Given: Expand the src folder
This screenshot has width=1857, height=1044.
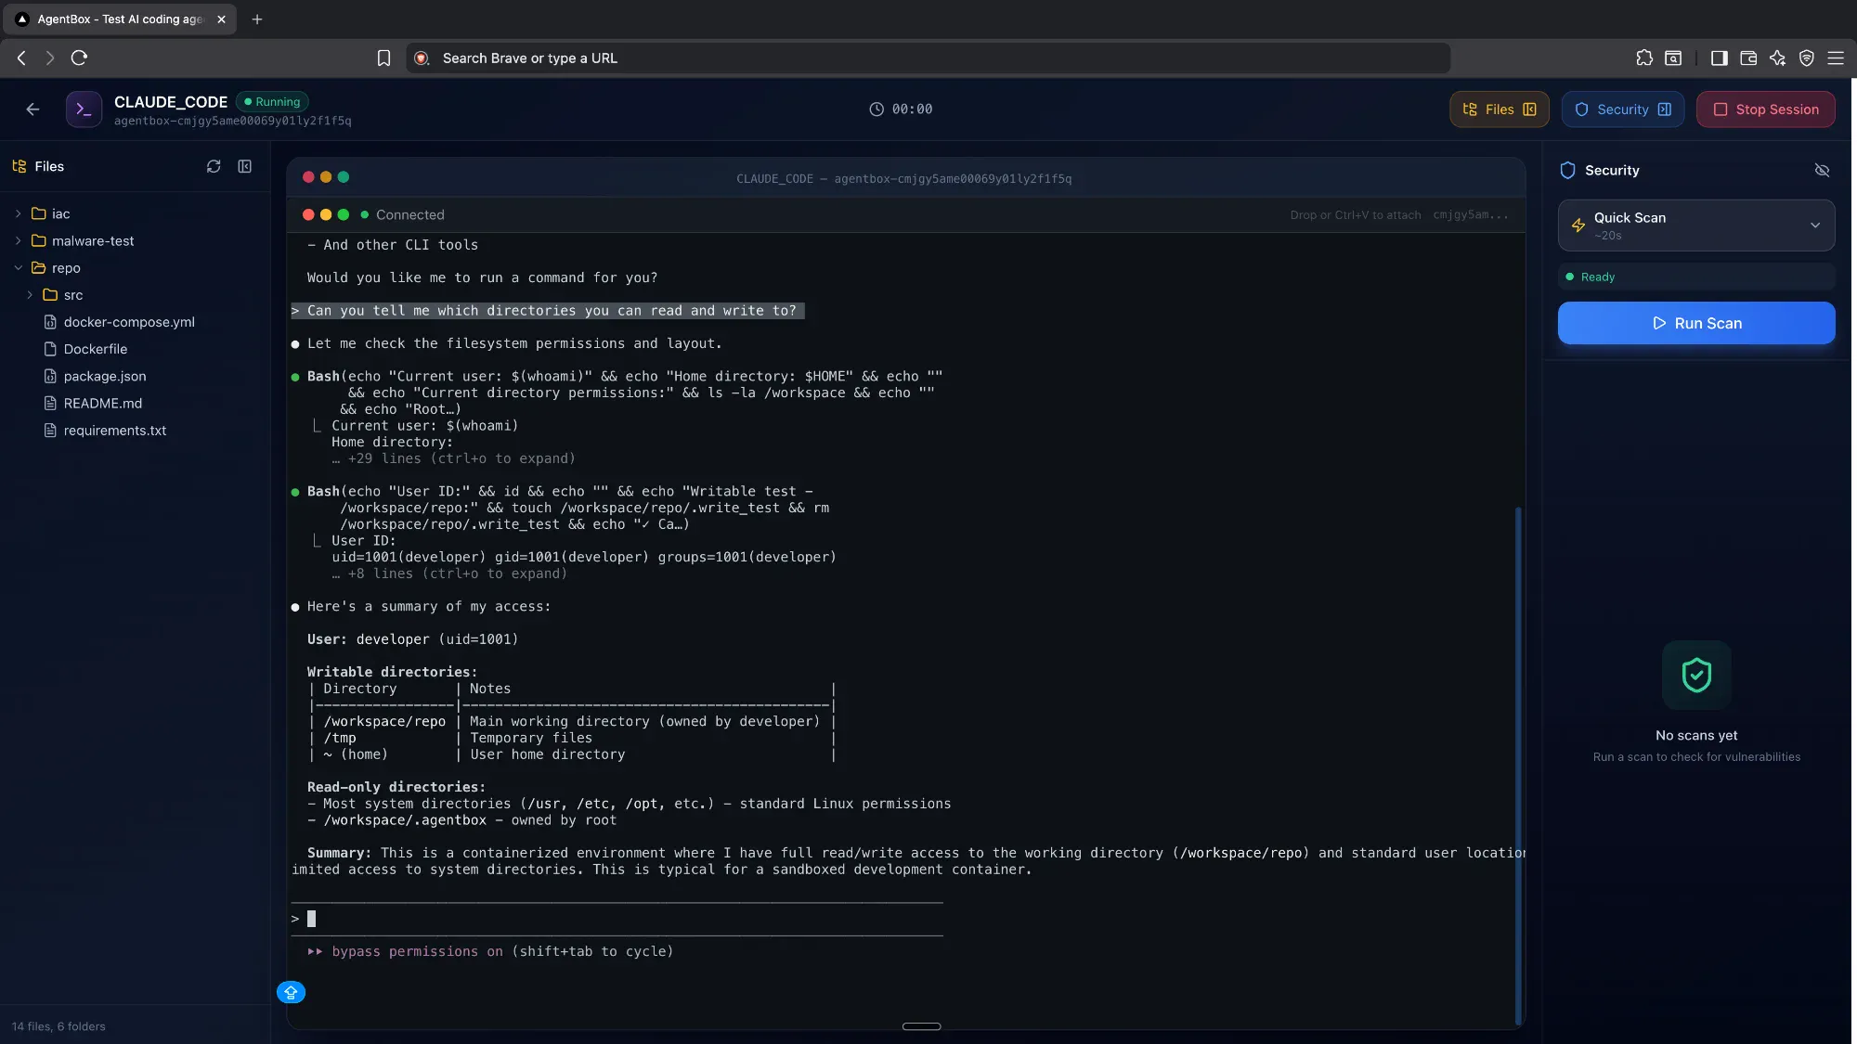Looking at the screenshot, I should click(x=30, y=294).
